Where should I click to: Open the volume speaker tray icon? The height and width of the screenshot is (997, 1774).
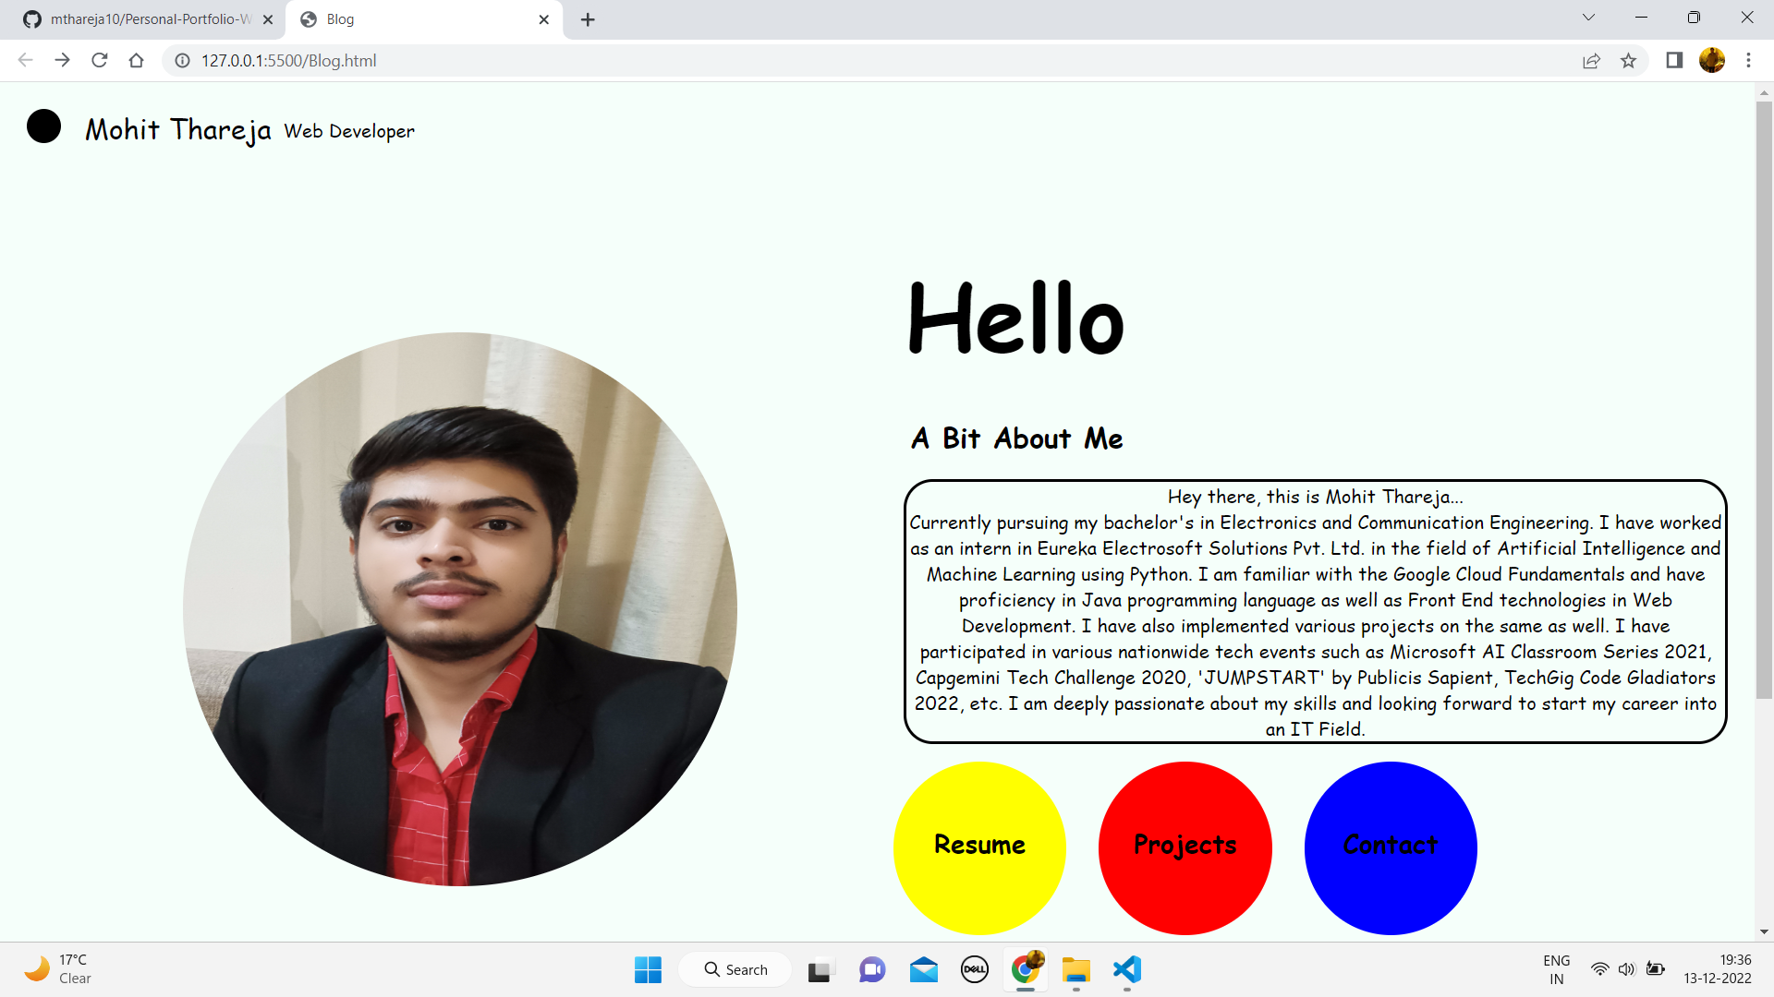point(1626,969)
